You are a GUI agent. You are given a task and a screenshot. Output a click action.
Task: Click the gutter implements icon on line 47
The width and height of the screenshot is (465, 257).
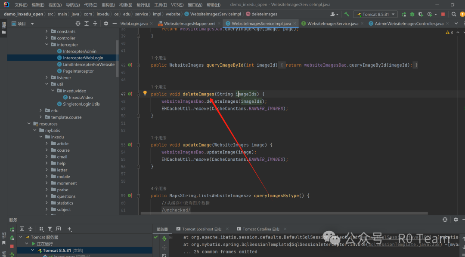click(x=130, y=94)
